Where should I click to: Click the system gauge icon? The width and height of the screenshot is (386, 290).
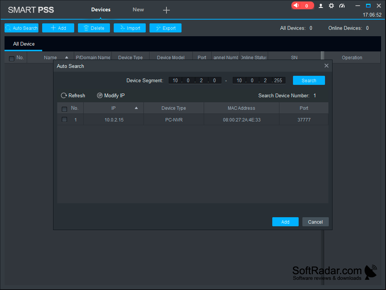click(342, 6)
